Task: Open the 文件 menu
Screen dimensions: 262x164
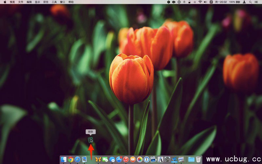Action: pos(21,2)
